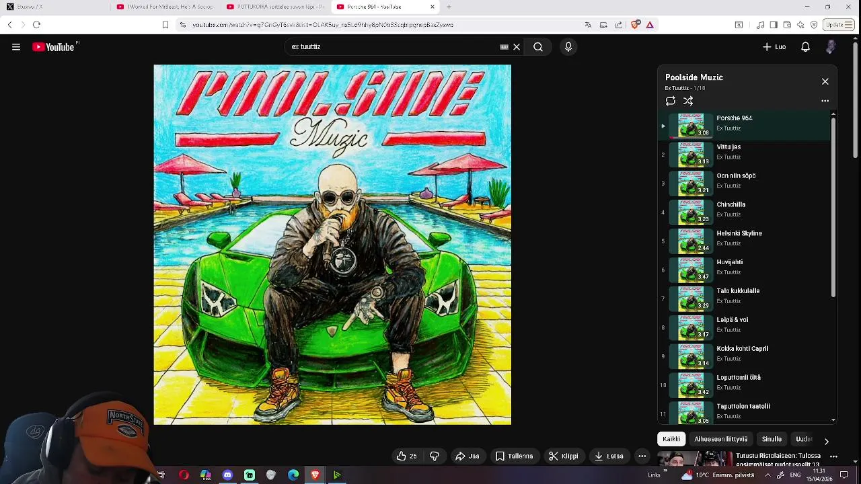Select the Sinulle filter chip
This screenshot has width=861, height=484.
772,439
